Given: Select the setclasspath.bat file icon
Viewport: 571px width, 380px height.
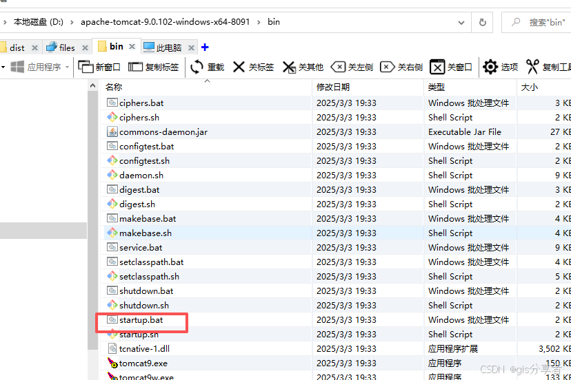Looking at the screenshot, I should point(112,262).
